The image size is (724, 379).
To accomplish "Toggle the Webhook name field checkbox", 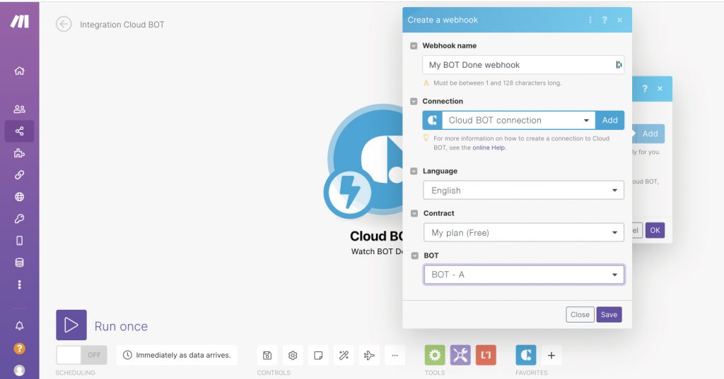I will (x=414, y=46).
